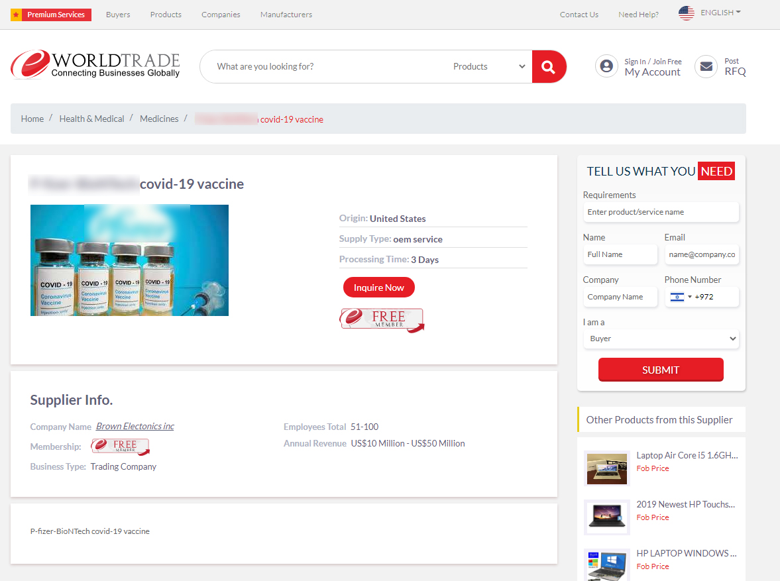The height and width of the screenshot is (581, 780).
Task: Click the Need Help? link
Action: point(638,15)
